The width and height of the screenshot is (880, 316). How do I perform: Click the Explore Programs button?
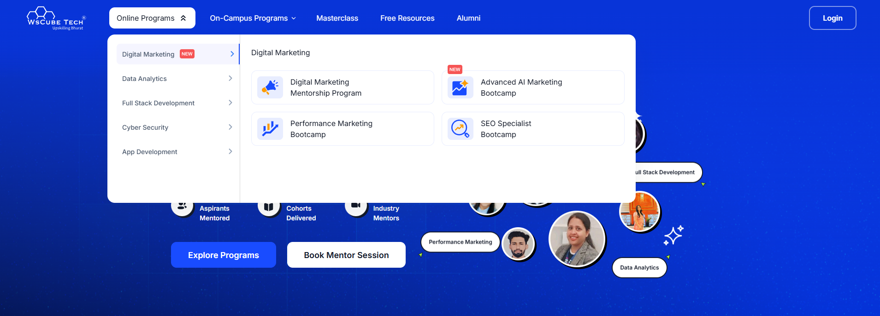(x=224, y=255)
